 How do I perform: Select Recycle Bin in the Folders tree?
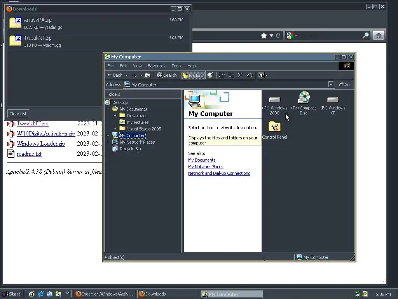[x=130, y=149]
